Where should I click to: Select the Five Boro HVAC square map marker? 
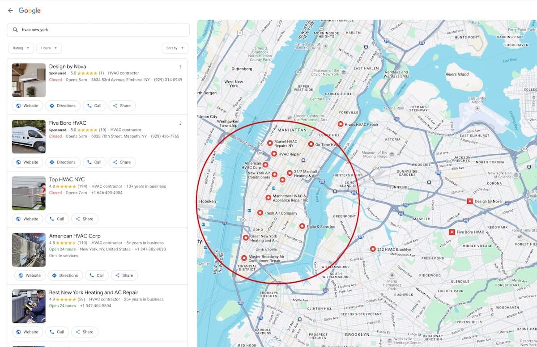coord(452,232)
